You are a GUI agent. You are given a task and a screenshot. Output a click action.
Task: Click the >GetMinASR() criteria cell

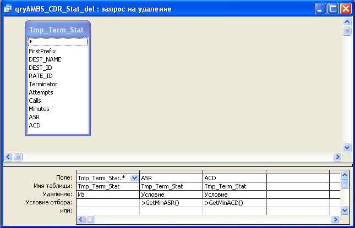click(171, 203)
